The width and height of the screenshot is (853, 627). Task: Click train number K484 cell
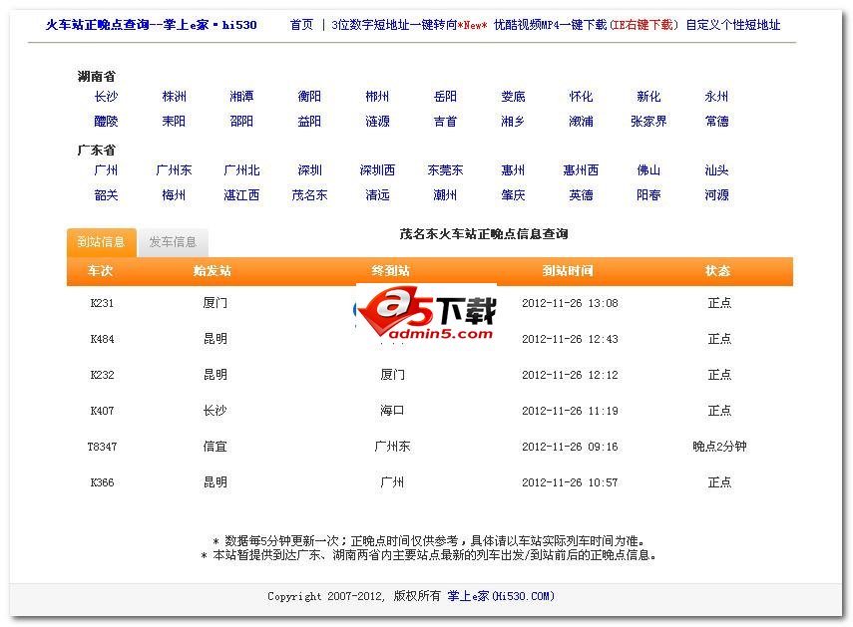(x=102, y=339)
